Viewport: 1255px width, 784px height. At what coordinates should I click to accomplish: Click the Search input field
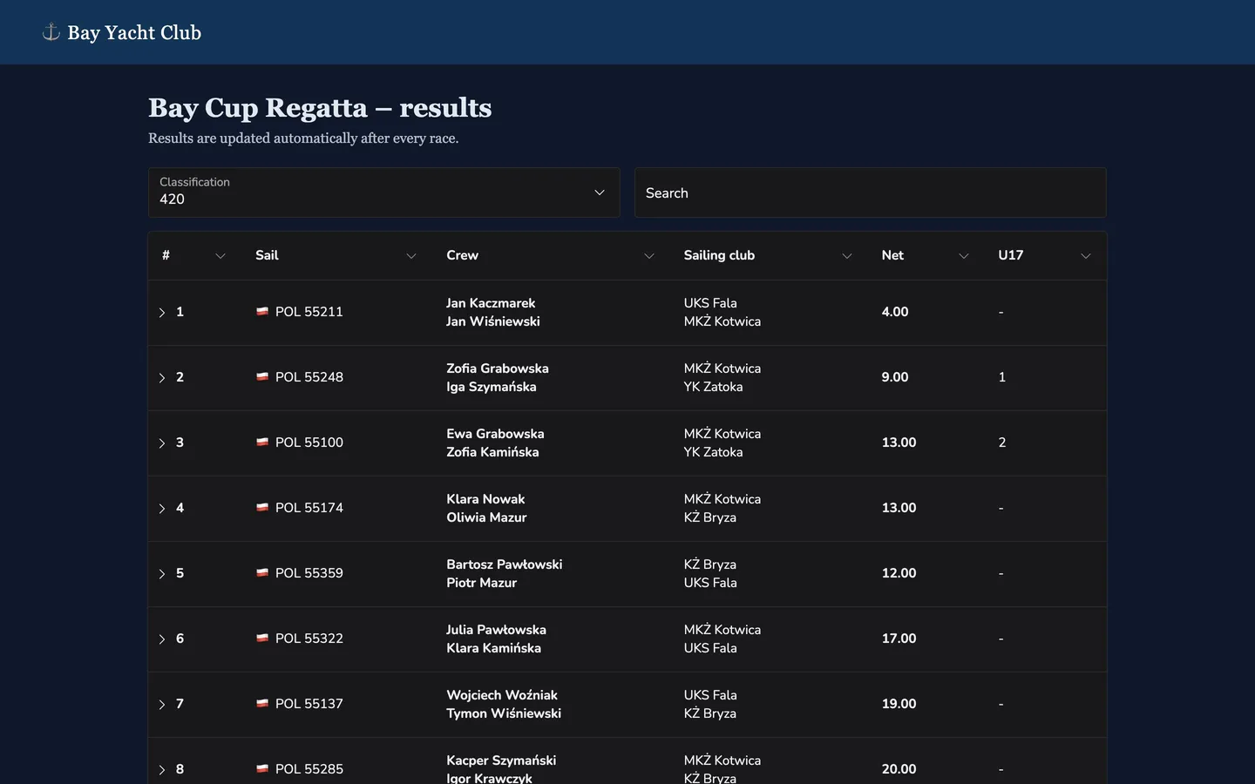(871, 193)
